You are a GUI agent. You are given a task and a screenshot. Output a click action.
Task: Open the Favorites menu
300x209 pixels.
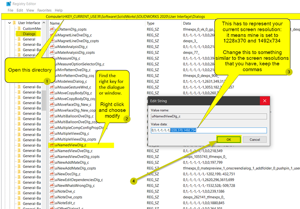click(x=44, y=11)
